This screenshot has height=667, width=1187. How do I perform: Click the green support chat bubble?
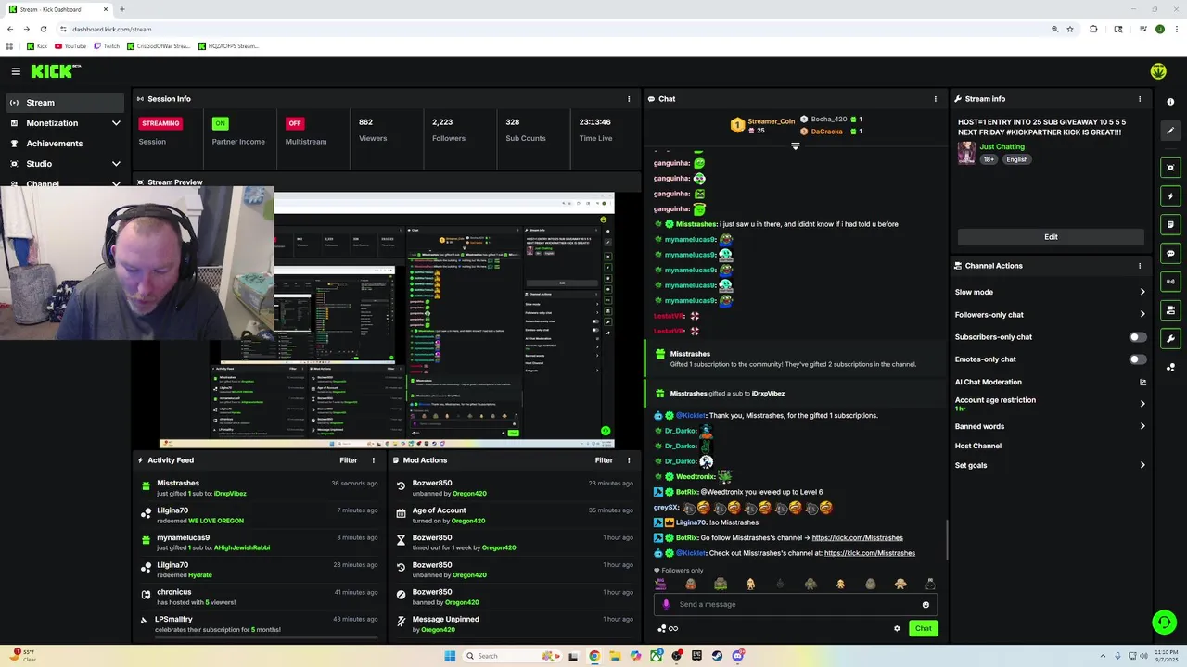pyautogui.click(x=1164, y=622)
